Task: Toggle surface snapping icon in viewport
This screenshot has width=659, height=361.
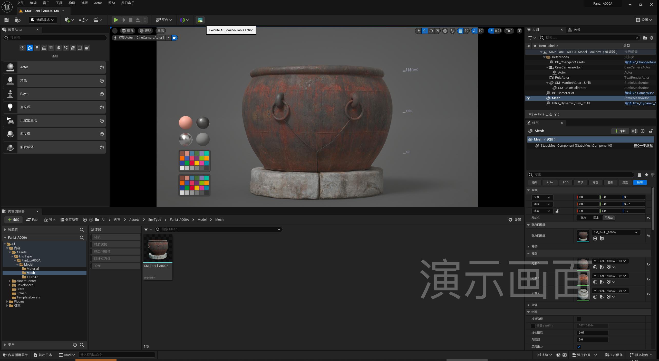Action: [x=452, y=31]
